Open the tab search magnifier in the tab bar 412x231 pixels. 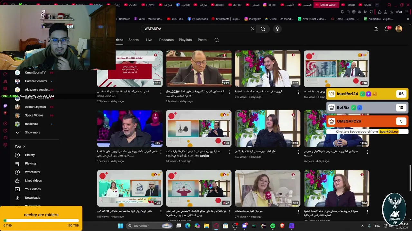click(389, 5)
